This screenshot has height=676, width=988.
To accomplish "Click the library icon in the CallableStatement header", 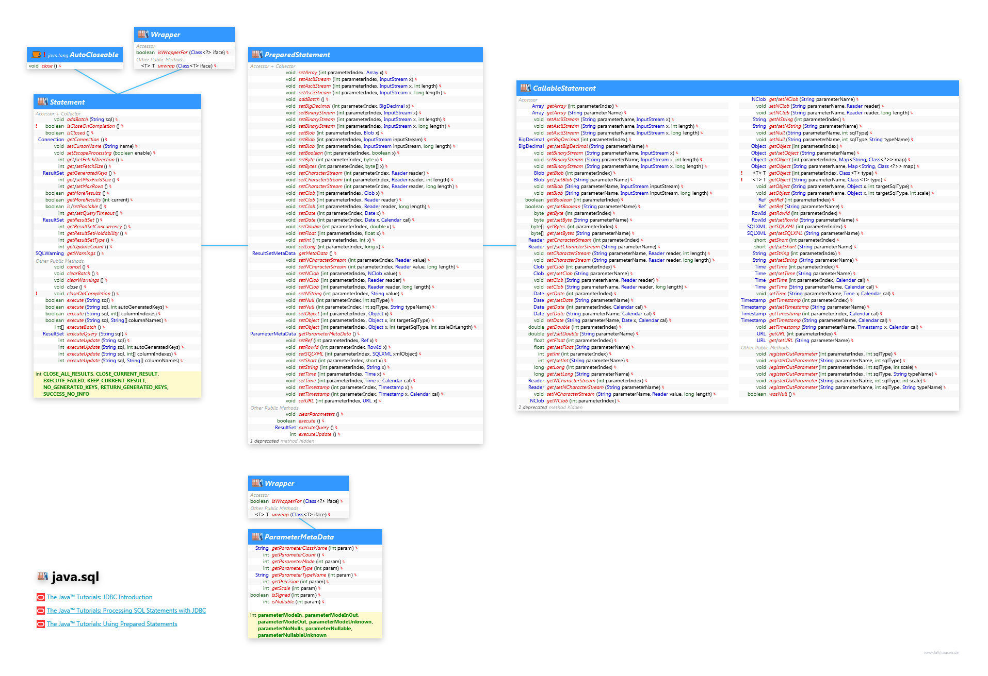I will click(525, 88).
